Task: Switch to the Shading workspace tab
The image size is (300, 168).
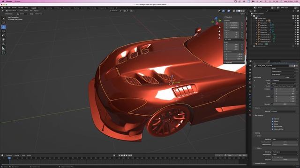Action: [76, 8]
